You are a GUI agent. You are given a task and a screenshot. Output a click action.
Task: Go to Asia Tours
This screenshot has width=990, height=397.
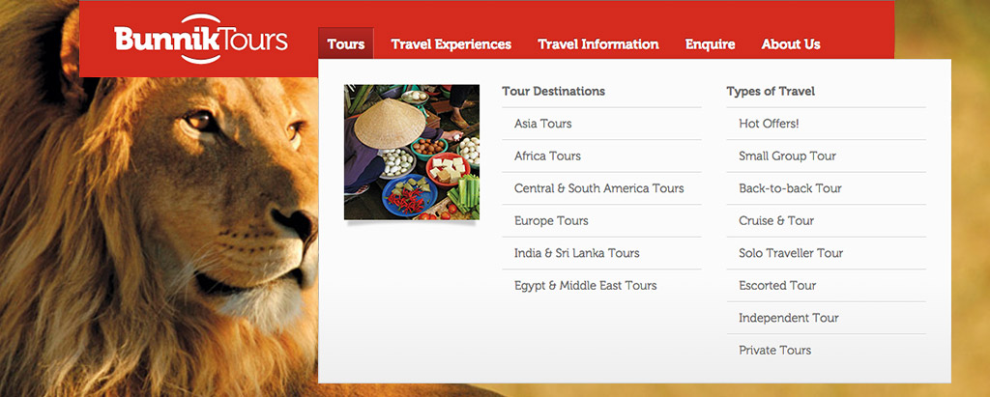[542, 124]
